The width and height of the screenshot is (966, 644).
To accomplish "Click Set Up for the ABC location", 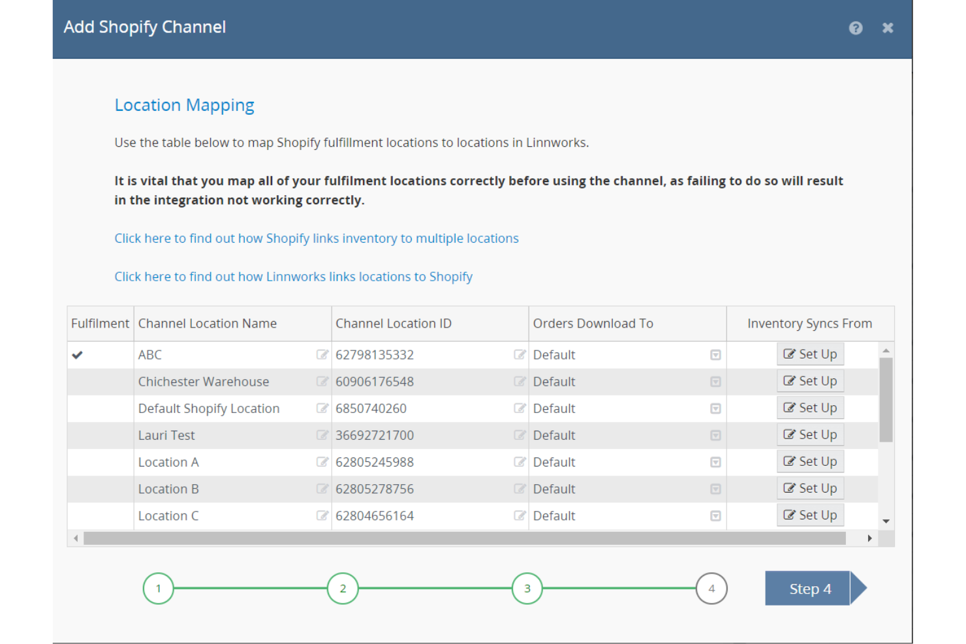I will click(x=810, y=354).
